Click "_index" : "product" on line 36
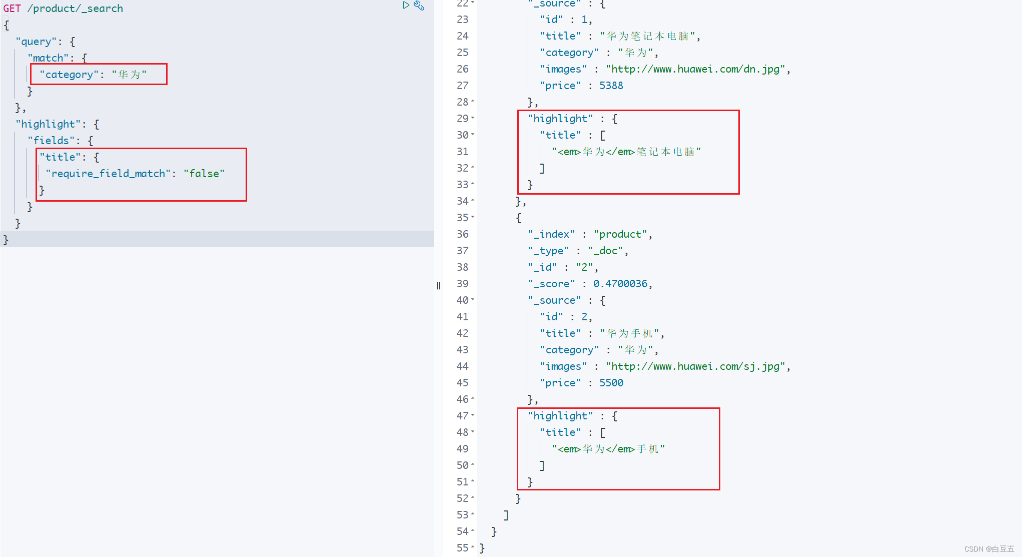Viewport: 1022px width, 557px height. (590, 234)
